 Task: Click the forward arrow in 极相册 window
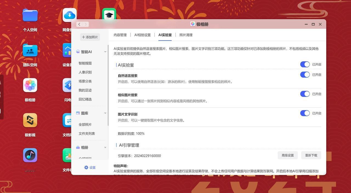[86, 24]
